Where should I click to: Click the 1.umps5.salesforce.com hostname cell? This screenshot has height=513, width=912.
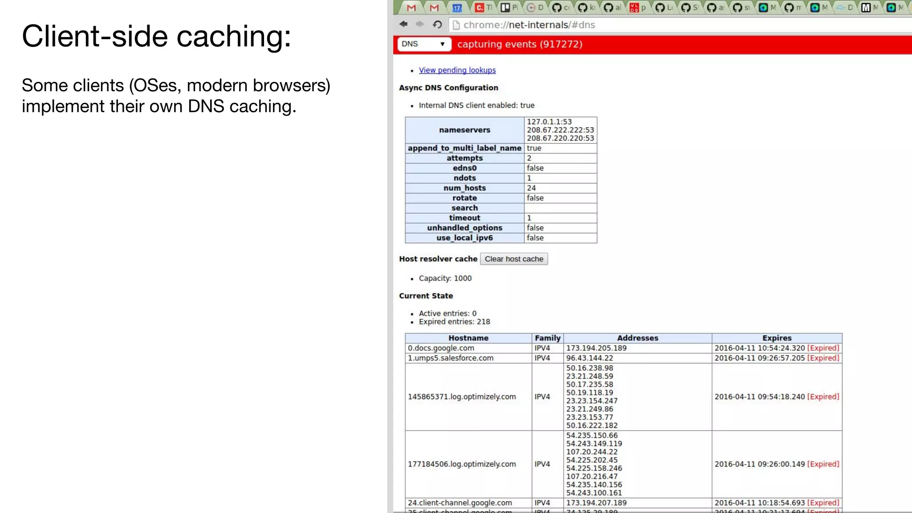coord(468,358)
